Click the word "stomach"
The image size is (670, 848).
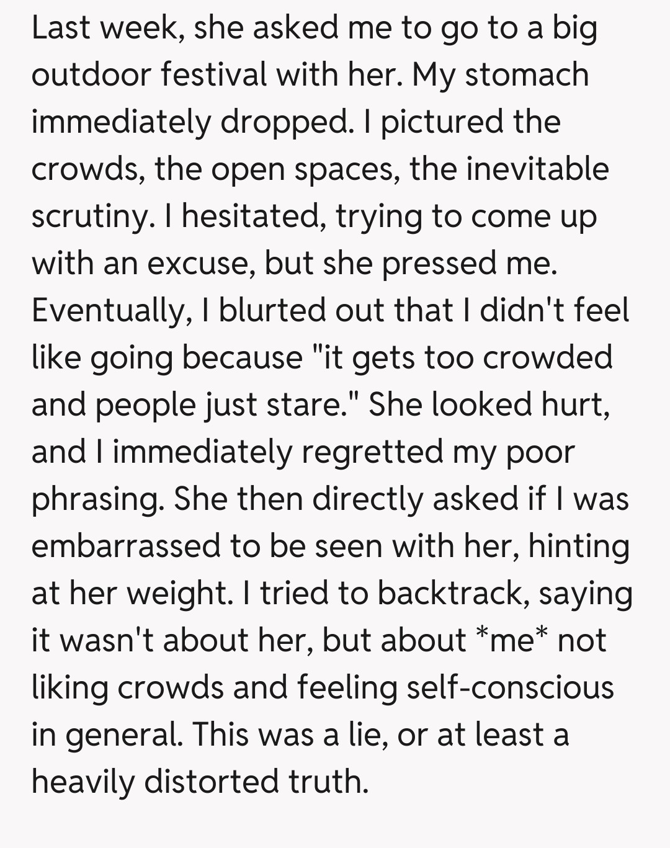click(527, 75)
